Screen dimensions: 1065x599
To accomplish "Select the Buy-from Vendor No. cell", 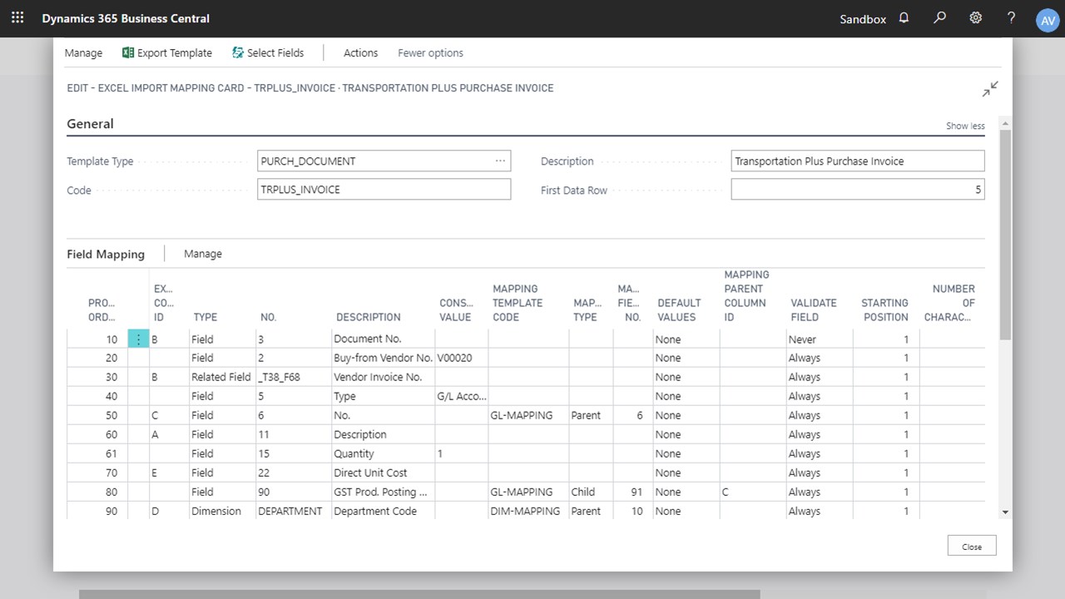I will 383,358.
